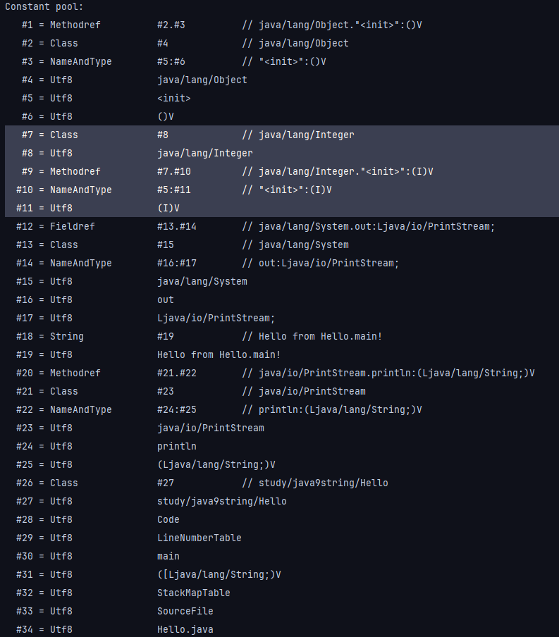
Task: Click the String type on line #18
Action: [x=66, y=336]
